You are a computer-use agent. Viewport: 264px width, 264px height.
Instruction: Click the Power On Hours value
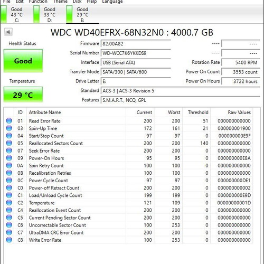[241, 81]
